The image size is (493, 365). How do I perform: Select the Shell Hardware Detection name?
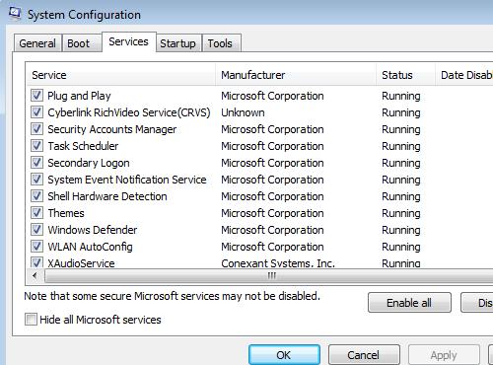[107, 196]
